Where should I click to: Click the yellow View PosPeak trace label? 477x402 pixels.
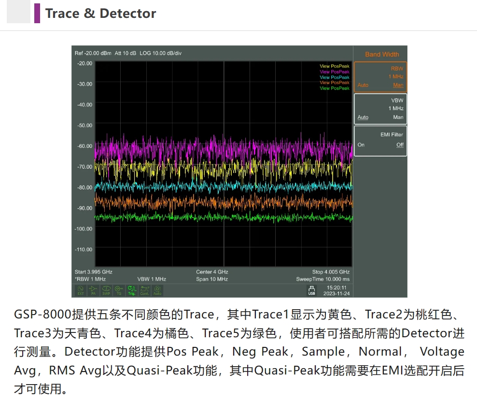click(334, 66)
